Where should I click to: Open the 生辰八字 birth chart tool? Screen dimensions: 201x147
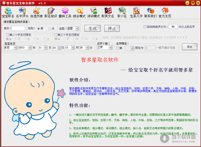136,13
